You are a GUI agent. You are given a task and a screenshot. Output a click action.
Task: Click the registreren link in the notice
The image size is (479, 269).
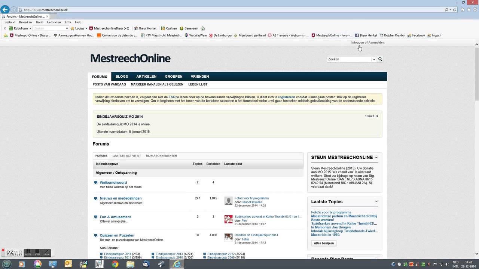pyautogui.click(x=287, y=97)
